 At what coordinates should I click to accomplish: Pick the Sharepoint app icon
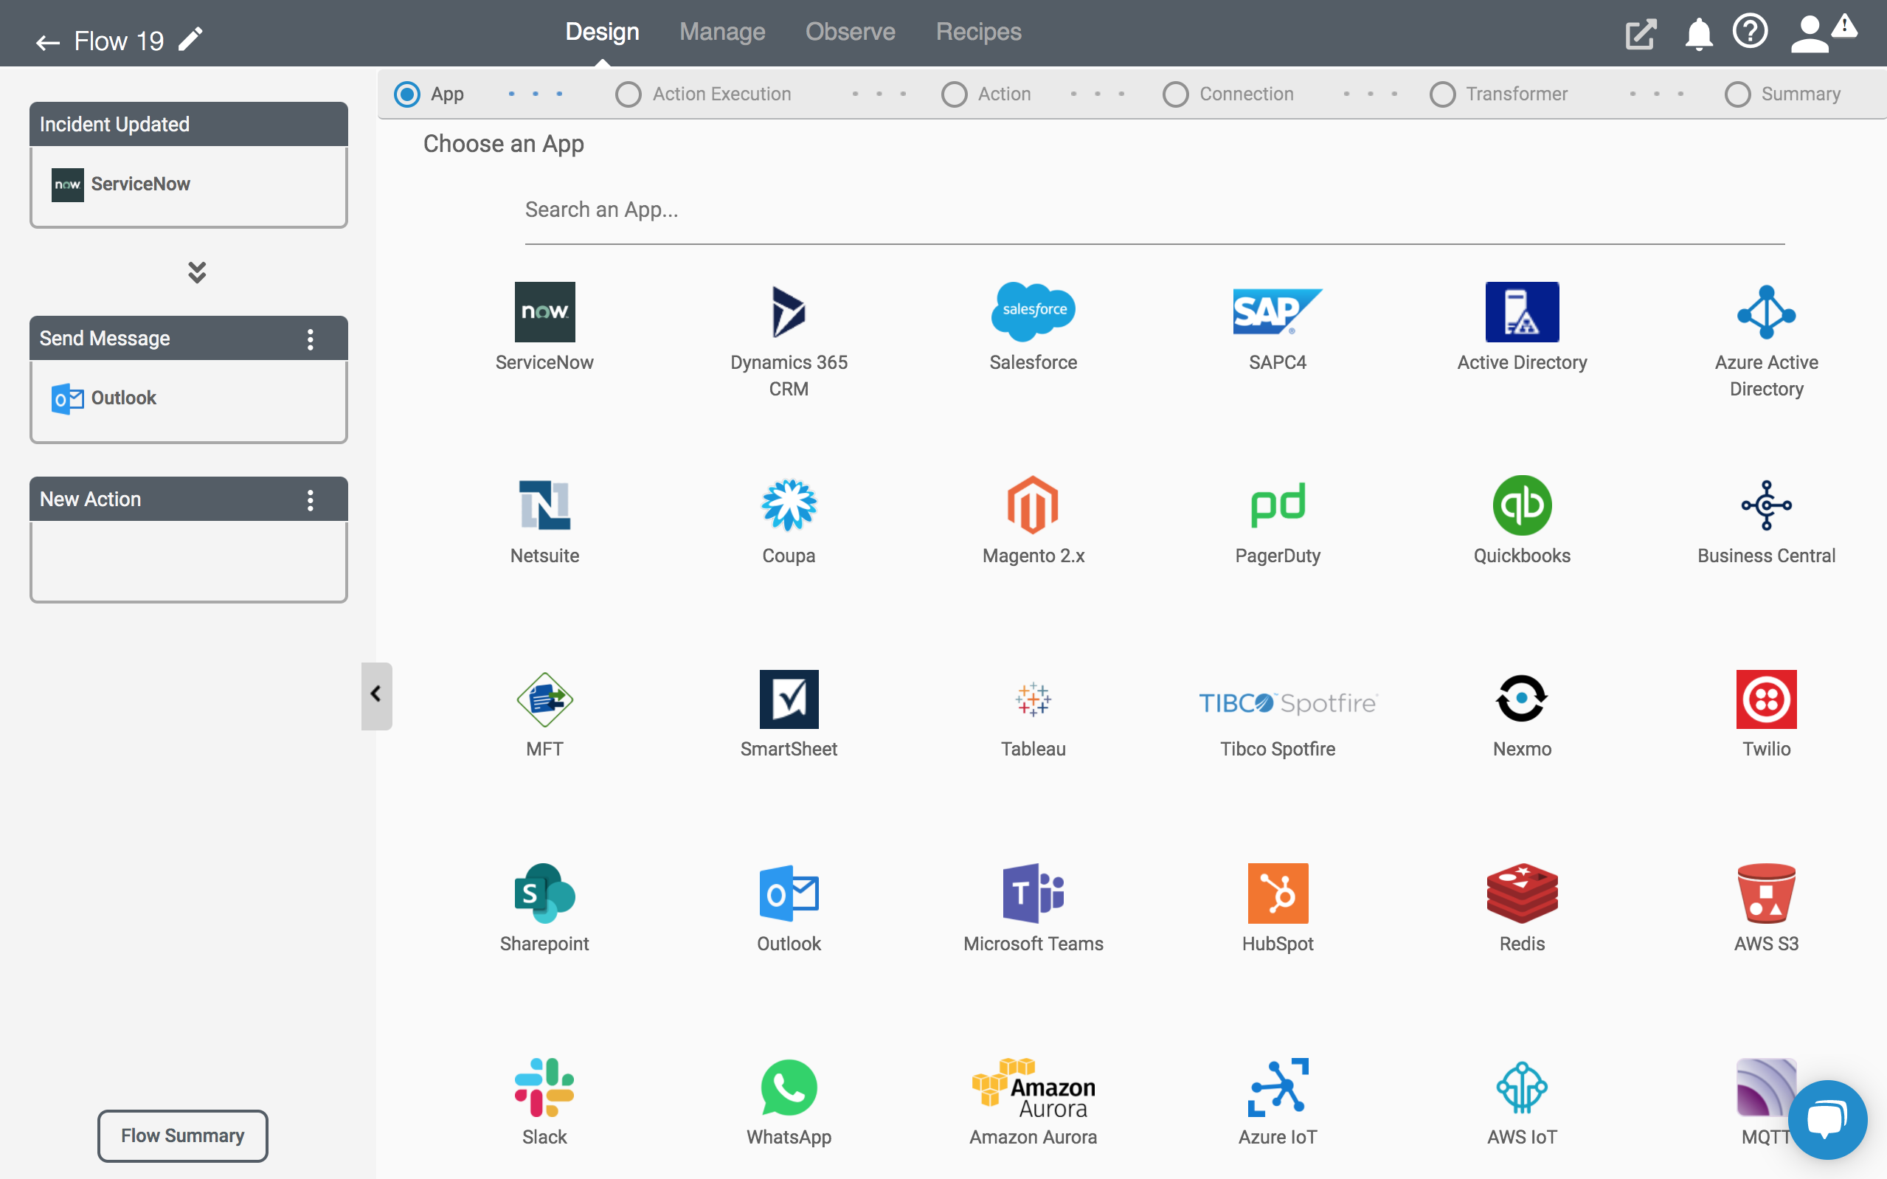pos(544,893)
